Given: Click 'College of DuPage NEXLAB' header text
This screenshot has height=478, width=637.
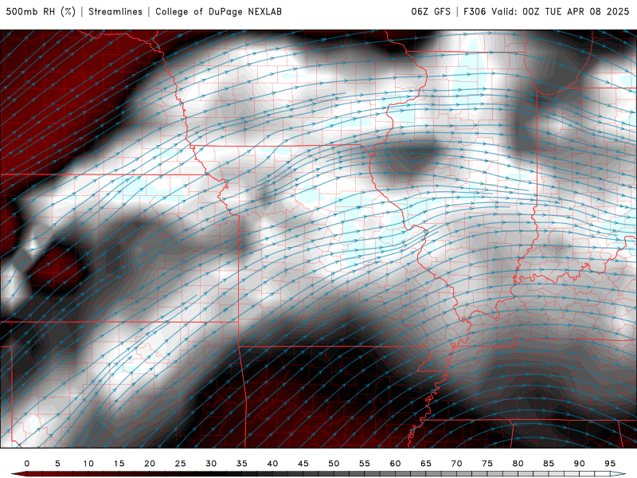Looking at the screenshot, I should click(218, 11).
